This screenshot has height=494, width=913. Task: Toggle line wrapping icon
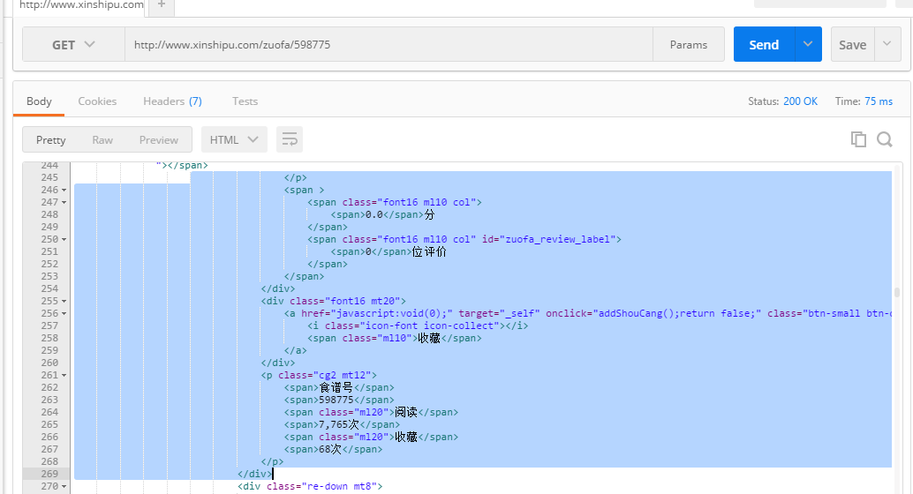click(x=289, y=139)
